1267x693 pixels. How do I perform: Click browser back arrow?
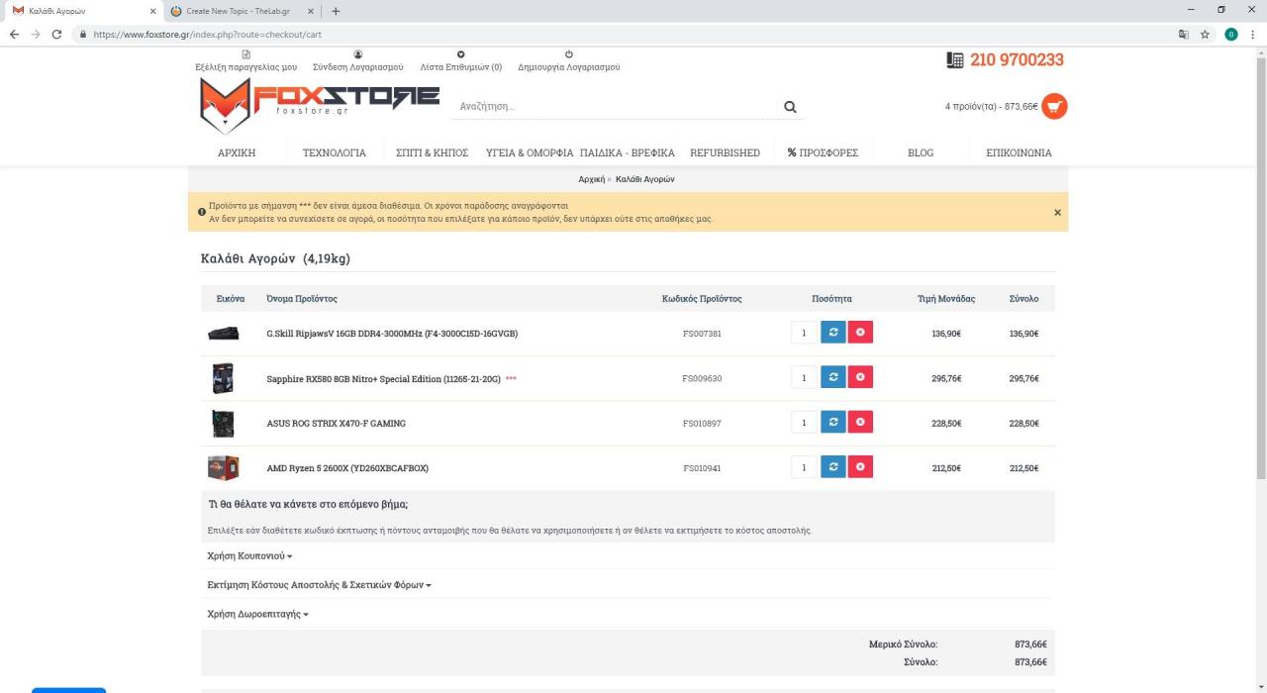pyautogui.click(x=14, y=34)
